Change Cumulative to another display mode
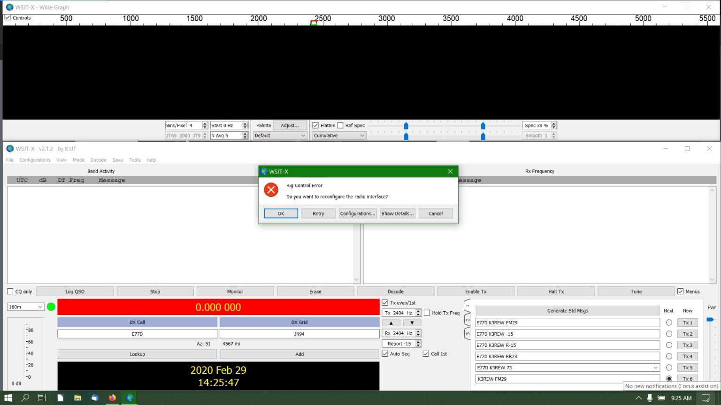 coord(338,135)
